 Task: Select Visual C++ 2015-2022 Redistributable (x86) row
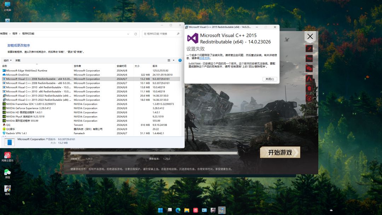pos(91,100)
